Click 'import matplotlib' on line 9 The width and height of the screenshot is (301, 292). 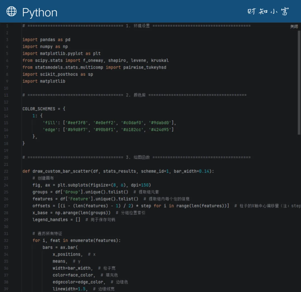[44, 81]
